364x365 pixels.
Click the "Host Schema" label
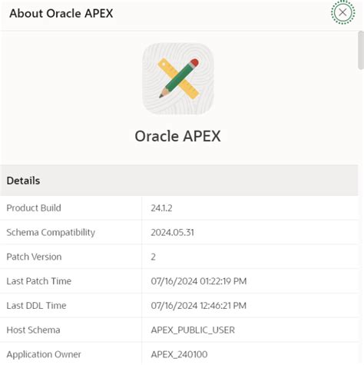[33, 330]
